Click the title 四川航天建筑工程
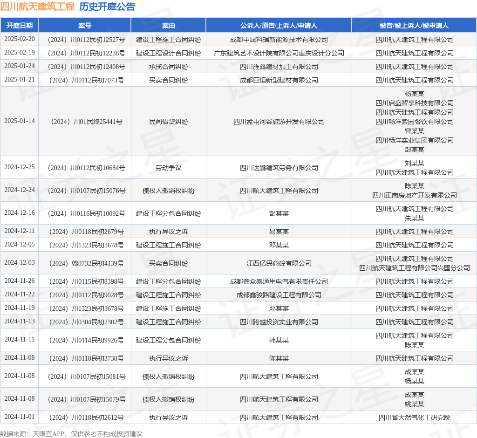Viewport: 477px width, 438px height. pyautogui.click(x=37, y=7)
